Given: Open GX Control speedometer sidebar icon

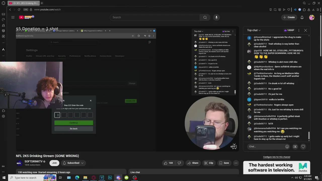Looking at the screenshot, I should (x=3, y=20).
